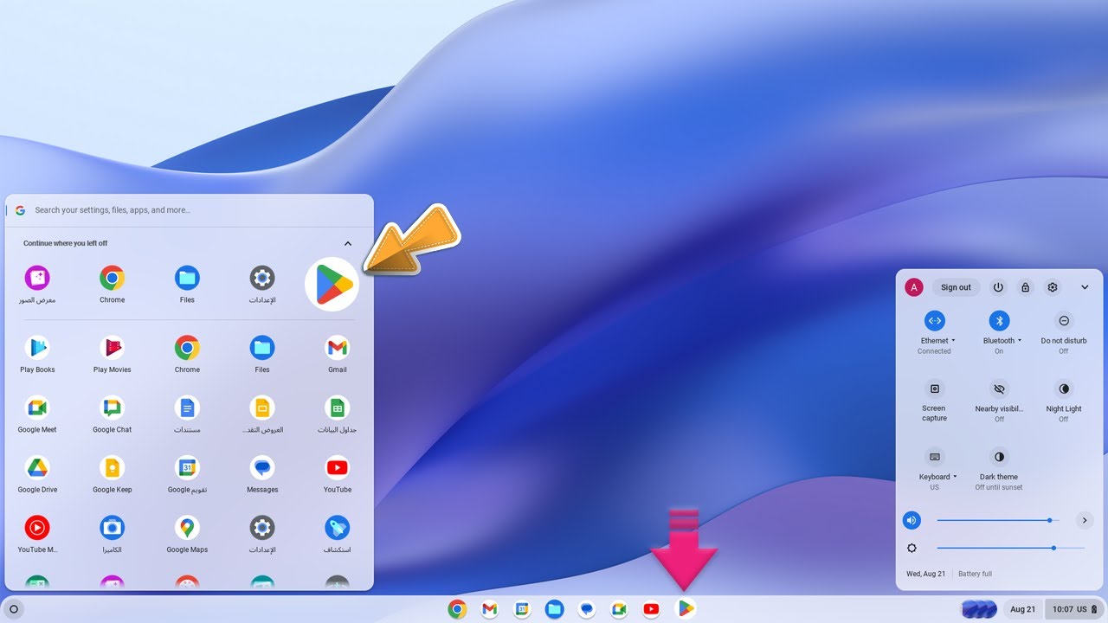Start a Screen capture
The width and height of the screenshot is (1108, 623).
coord(934,389)
